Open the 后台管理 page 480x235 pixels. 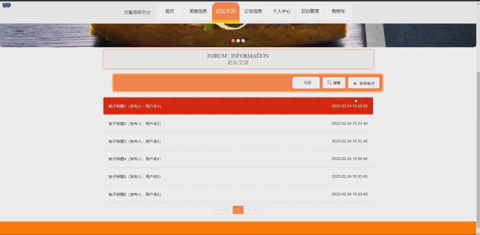(x=310, y=11)
